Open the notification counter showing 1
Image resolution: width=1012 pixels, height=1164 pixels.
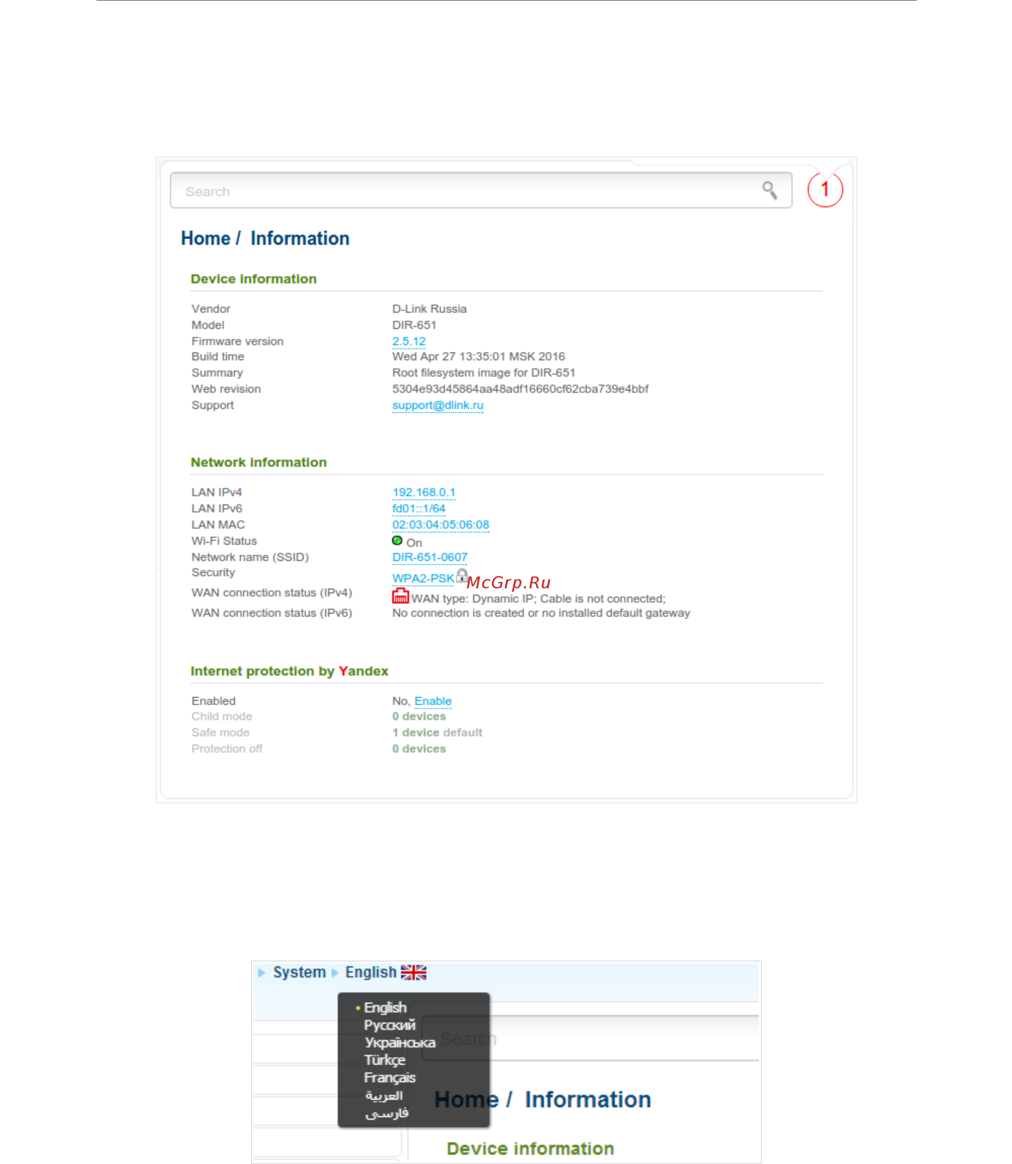[x=824, y=190]
